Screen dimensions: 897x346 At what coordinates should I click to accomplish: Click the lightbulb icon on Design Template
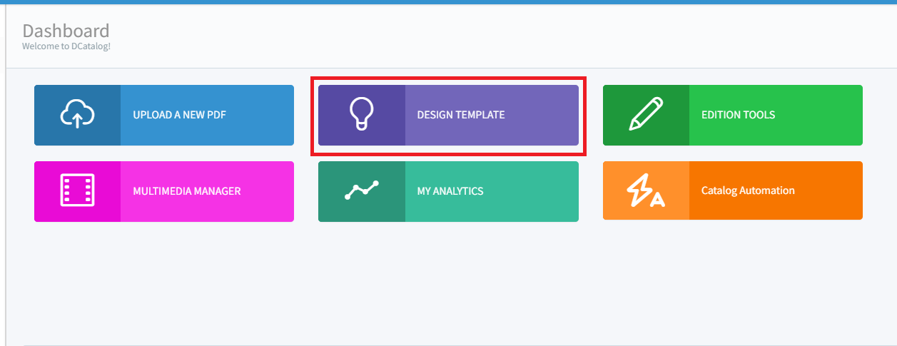click(361, 115)
